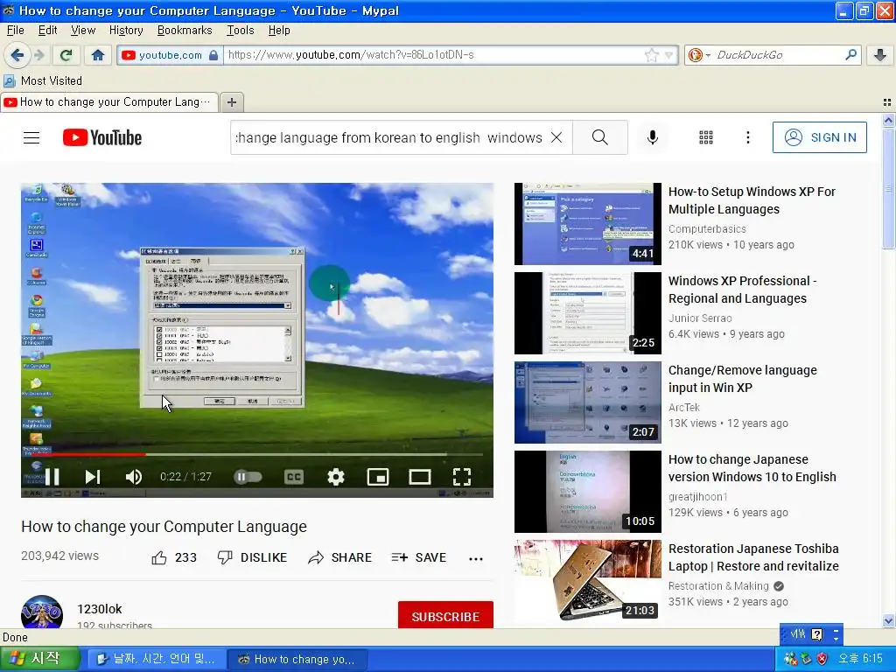
Task: Click SIGN IN button
Action: point(819,137)
